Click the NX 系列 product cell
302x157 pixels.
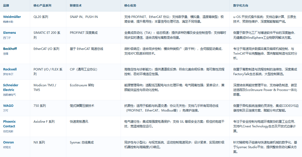39,142
